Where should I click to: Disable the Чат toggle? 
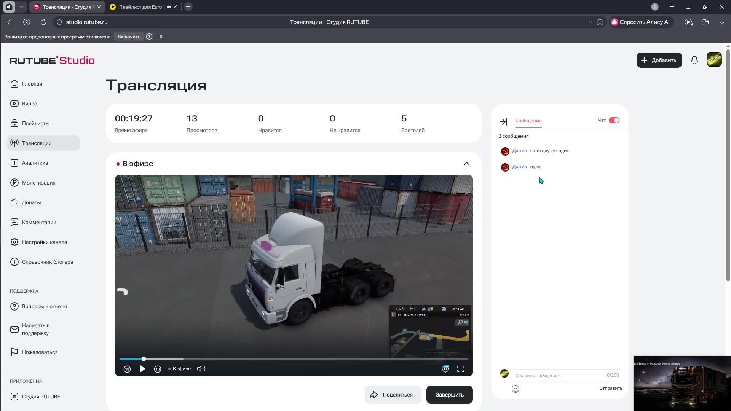(613, 120)
